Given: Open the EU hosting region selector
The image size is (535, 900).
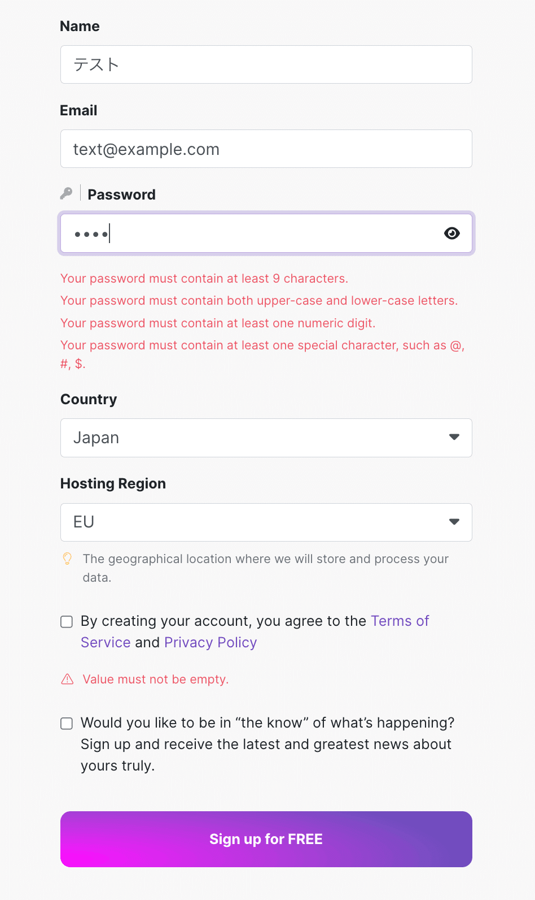Looking at the screenshot, I should 254,522.
